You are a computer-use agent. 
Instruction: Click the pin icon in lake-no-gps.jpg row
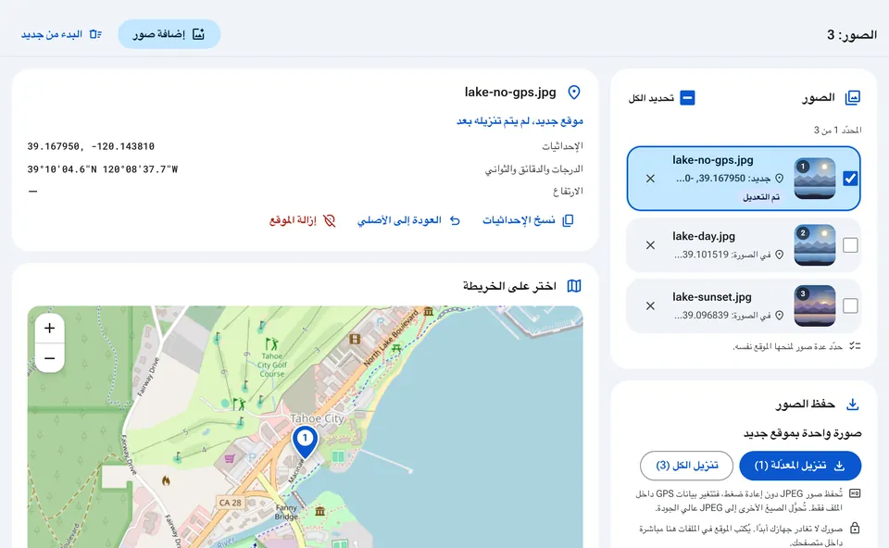(780, 179)
